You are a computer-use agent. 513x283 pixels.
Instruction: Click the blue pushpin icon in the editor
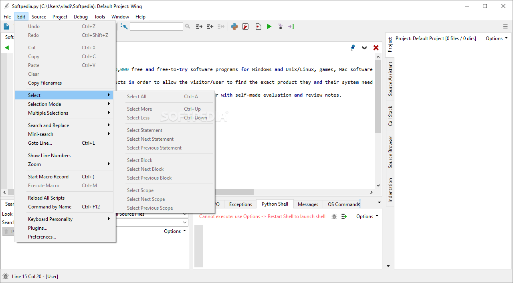(353, 47)
